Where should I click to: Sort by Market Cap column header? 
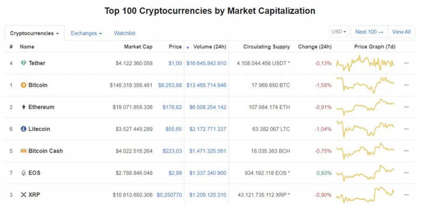(138, 47)
